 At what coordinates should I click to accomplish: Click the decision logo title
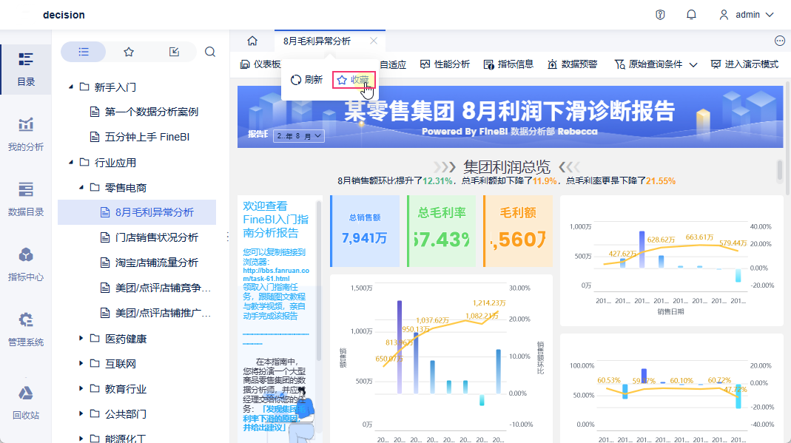[x=64, y=15]
